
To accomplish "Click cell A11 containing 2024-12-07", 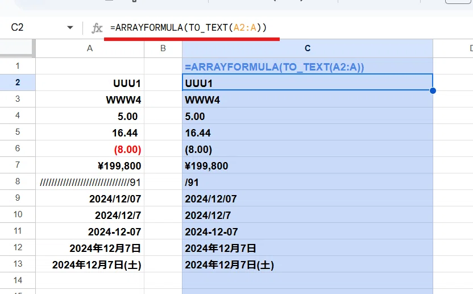I will pyautogui.click(x=90, y=231).
